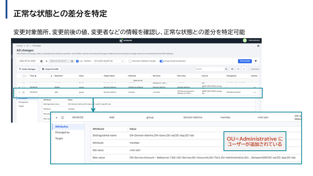The width and height of the screenshot is (313, 176).
Task: Go to the AD breadcrumb
Action: (x=28, y=46)
